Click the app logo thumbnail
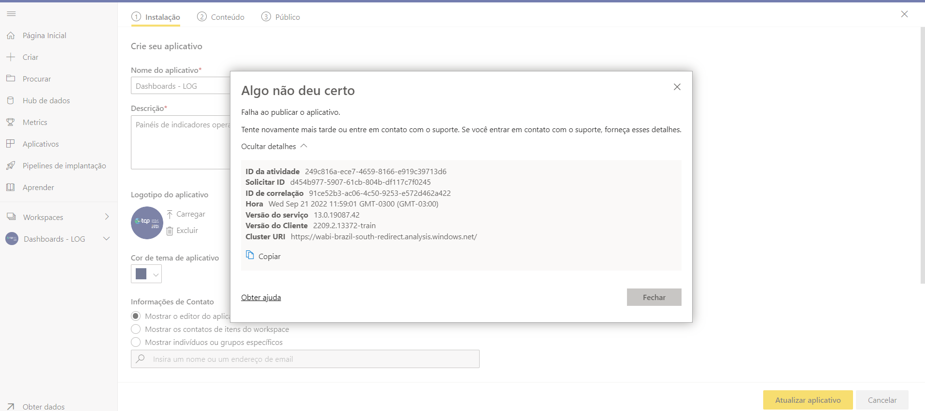Viewport: 925px width, 411px height. (x=147, y=223)
